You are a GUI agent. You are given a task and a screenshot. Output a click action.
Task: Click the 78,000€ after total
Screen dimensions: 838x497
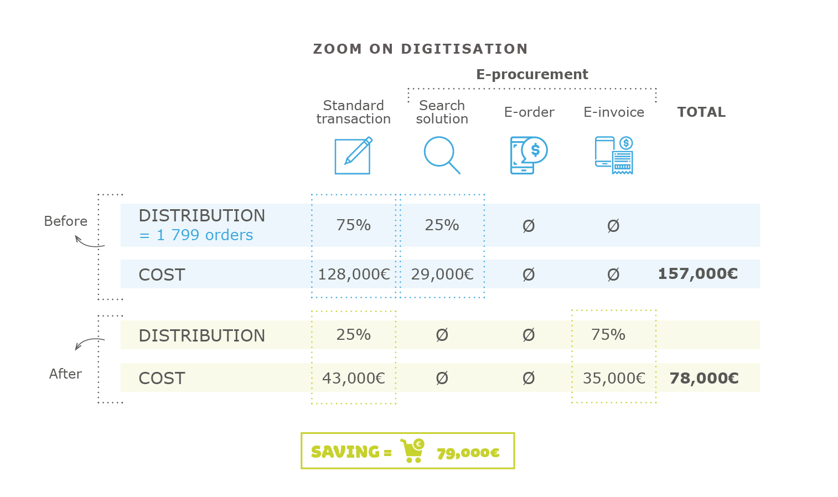[703, 378]
